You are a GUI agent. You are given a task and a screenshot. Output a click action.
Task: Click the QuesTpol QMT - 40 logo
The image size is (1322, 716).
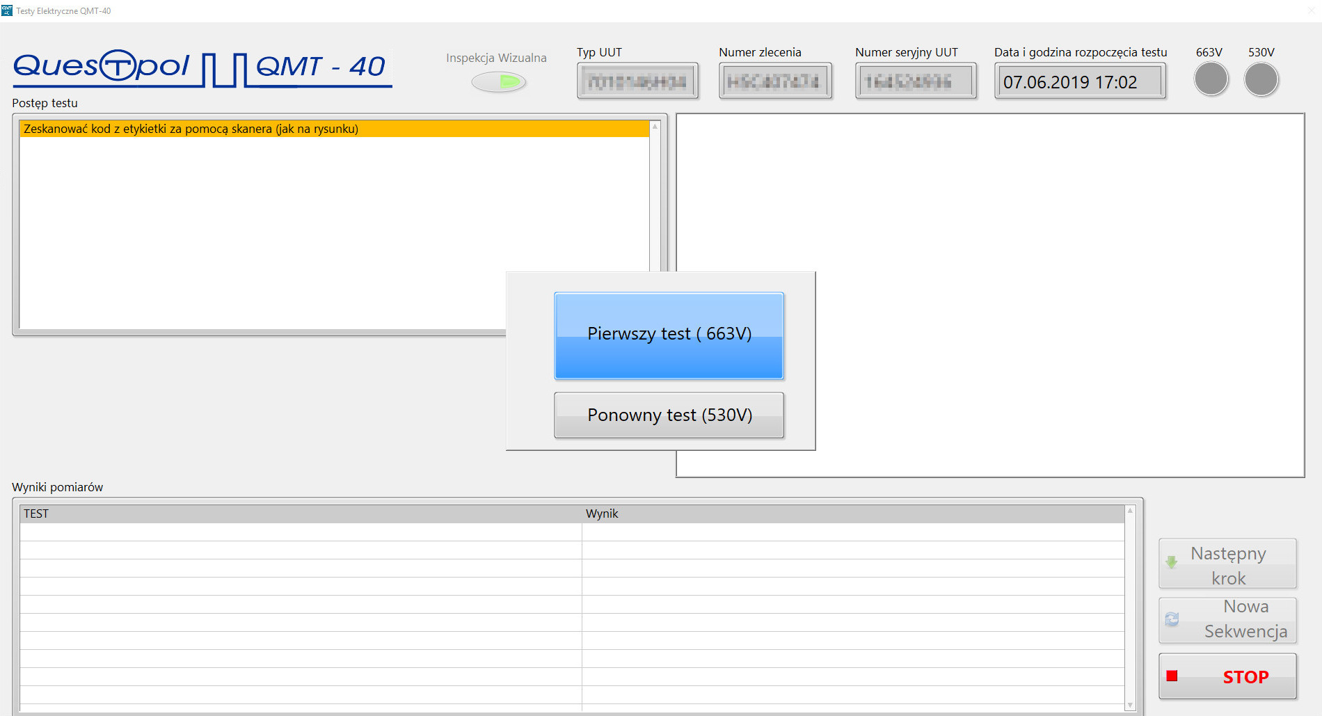[x=202, y=68]
